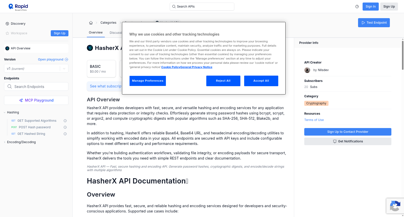Open the Cookie Policy link
404x217 pixels.
[x=171, y=67]
